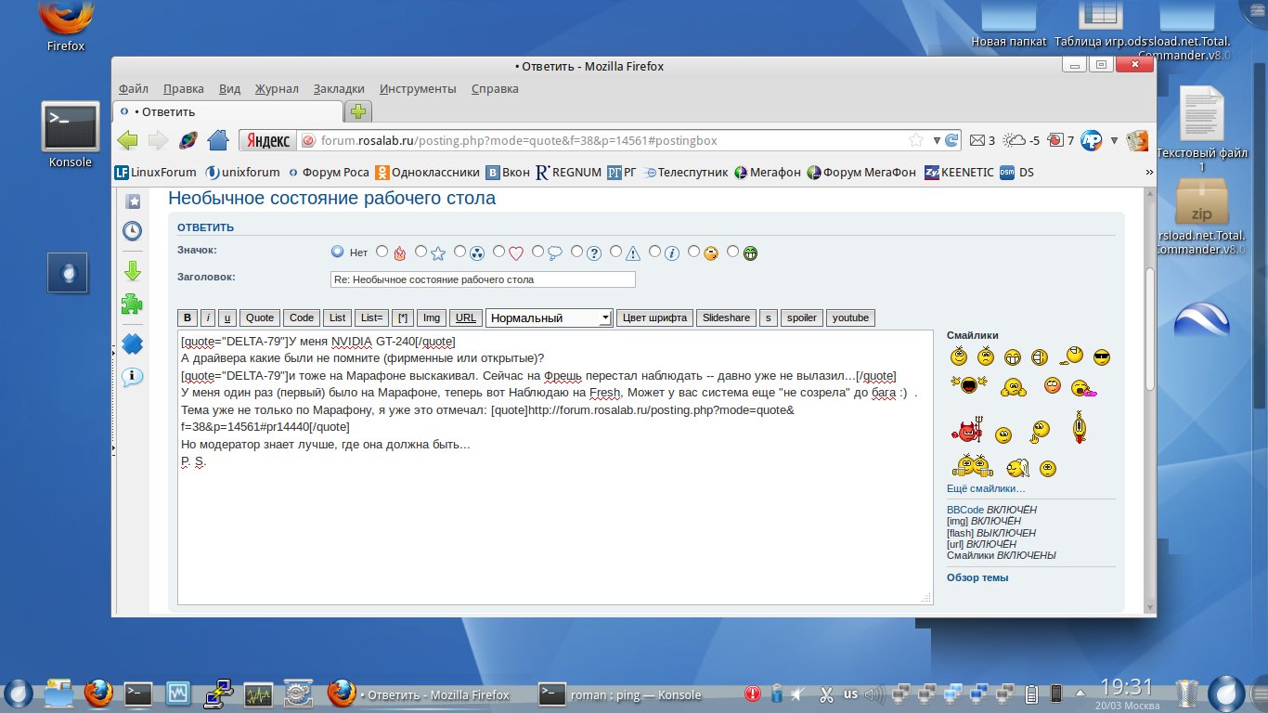The width and height of the screenshot is (1268, 713).
Task: Open the sidebar add-ons puzzle icon
Action: pyautogui.click(x=133, y=305)
